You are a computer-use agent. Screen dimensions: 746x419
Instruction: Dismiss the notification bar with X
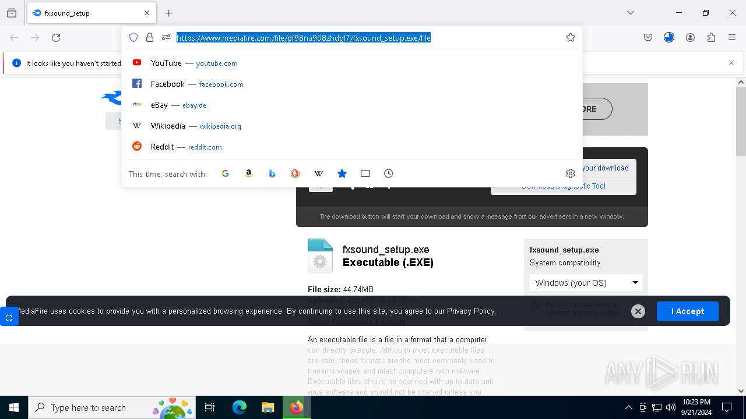(x=731, y=63)
